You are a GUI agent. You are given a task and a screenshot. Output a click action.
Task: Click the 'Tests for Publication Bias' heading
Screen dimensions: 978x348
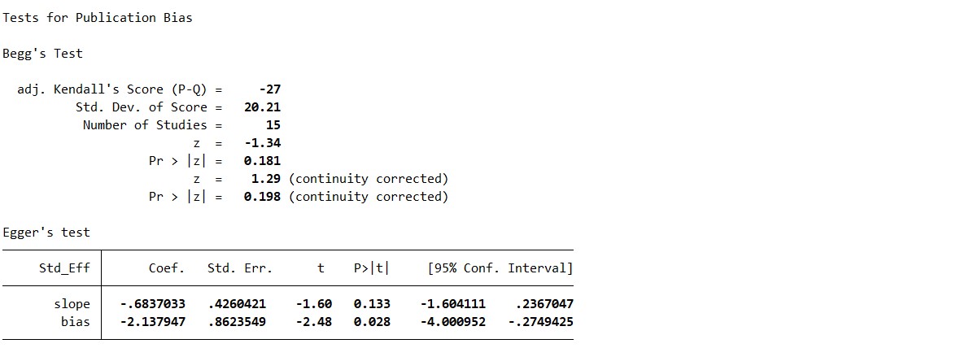(x=98, y=17)
